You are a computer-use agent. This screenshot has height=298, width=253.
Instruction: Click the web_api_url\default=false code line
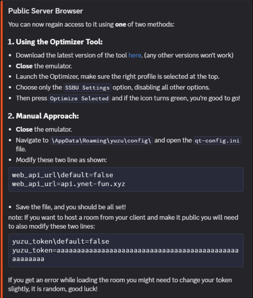click(x=62, y=175)
